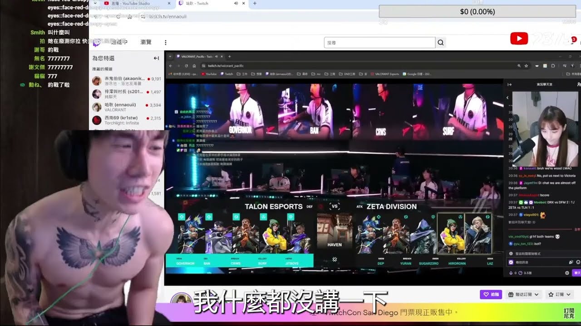Viewport: 581px width, 326px height.
Task: Open the 工作 bookmark folder
Action: (242, 74)
